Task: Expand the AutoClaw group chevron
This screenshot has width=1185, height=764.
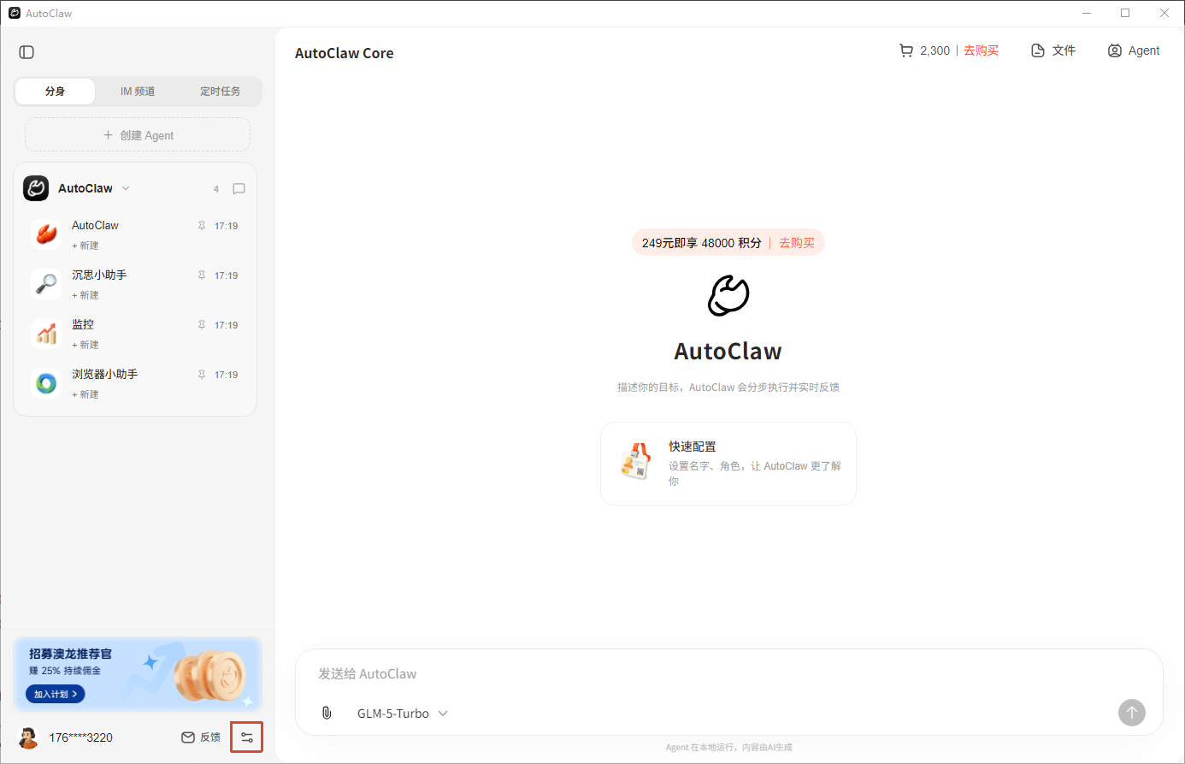Action: click(x=126, y=188)
